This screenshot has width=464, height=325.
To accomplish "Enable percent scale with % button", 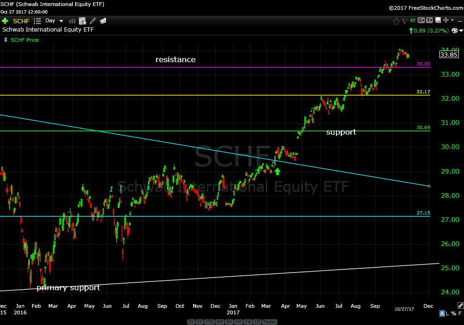I will (453, 314).
